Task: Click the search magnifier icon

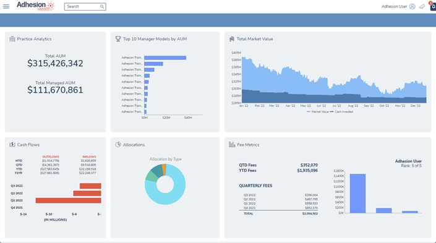Action: [102, 6]
